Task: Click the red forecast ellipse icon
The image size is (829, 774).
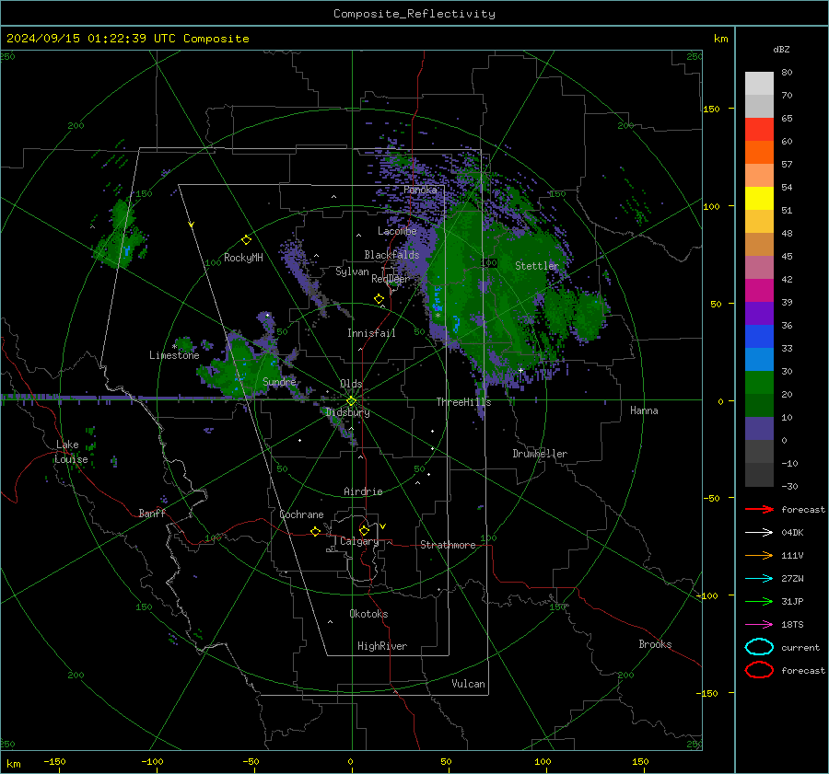Action: (x=759, y=670)
